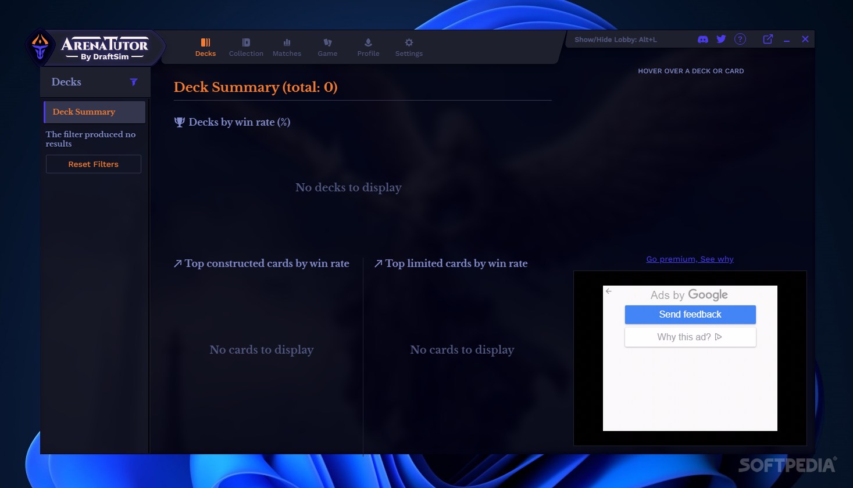This screenshot has height=488, width=853.
Task: Click the Go premium, See why link
Action: [690, 259]
